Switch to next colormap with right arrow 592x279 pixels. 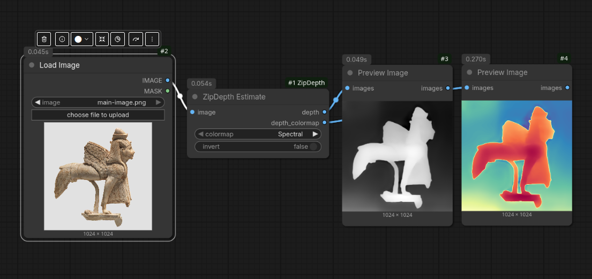click(315, 134)
